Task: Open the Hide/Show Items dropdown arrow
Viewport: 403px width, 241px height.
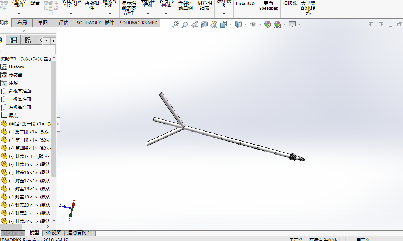Action: [x=260, y=25]
